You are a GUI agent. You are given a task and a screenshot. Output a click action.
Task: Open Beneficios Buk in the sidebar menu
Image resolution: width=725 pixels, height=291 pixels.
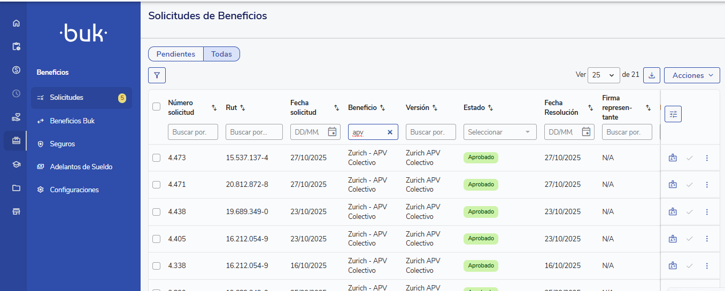(72, 121)
